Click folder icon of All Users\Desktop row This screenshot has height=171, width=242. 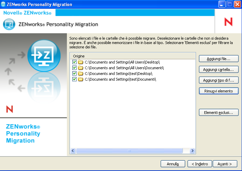pos(80,62)
